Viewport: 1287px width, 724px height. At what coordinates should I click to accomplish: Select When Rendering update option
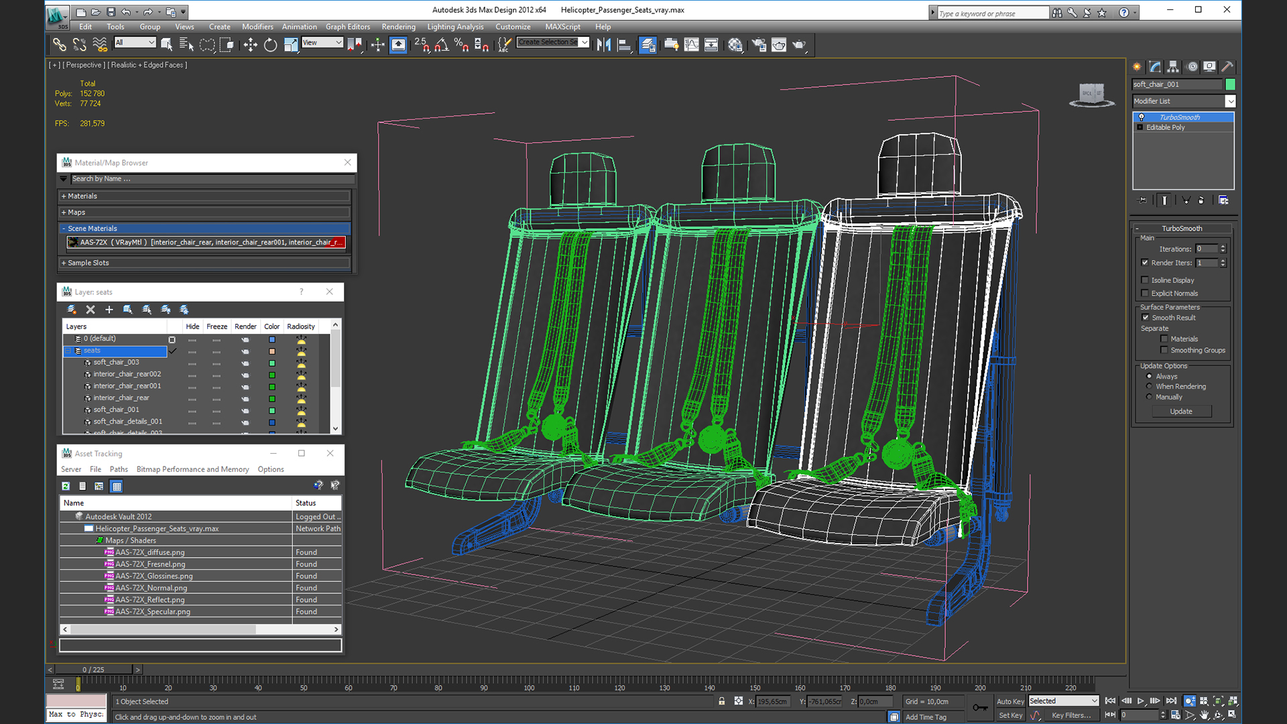(1149, 386)
